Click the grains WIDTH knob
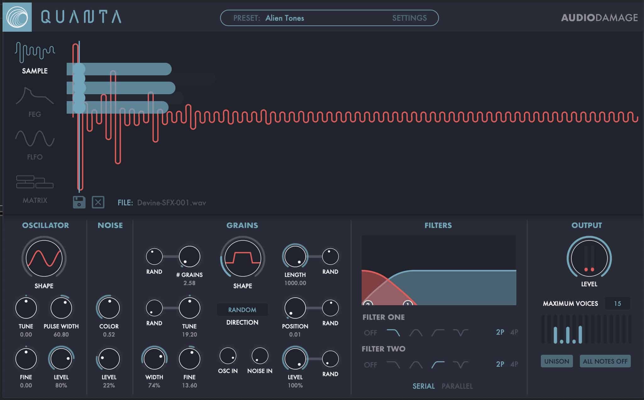This screenshot has width=644, height=400. pos(154,359)
